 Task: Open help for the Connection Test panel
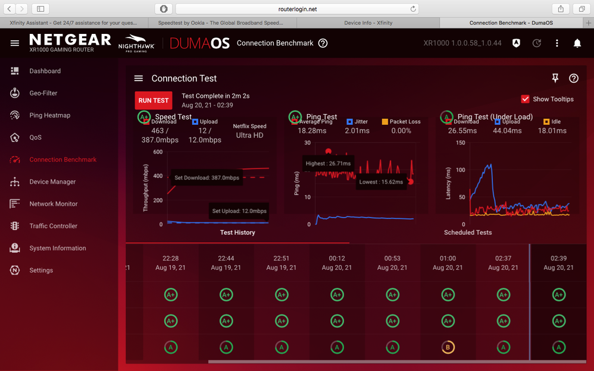point(574,78)
